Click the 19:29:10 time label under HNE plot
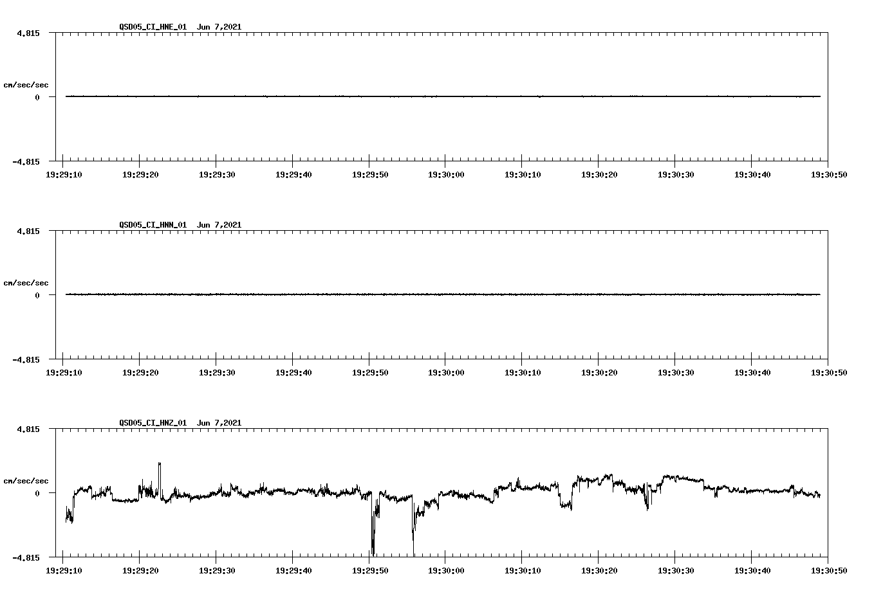The image size is (874, 594). point(63,174)
